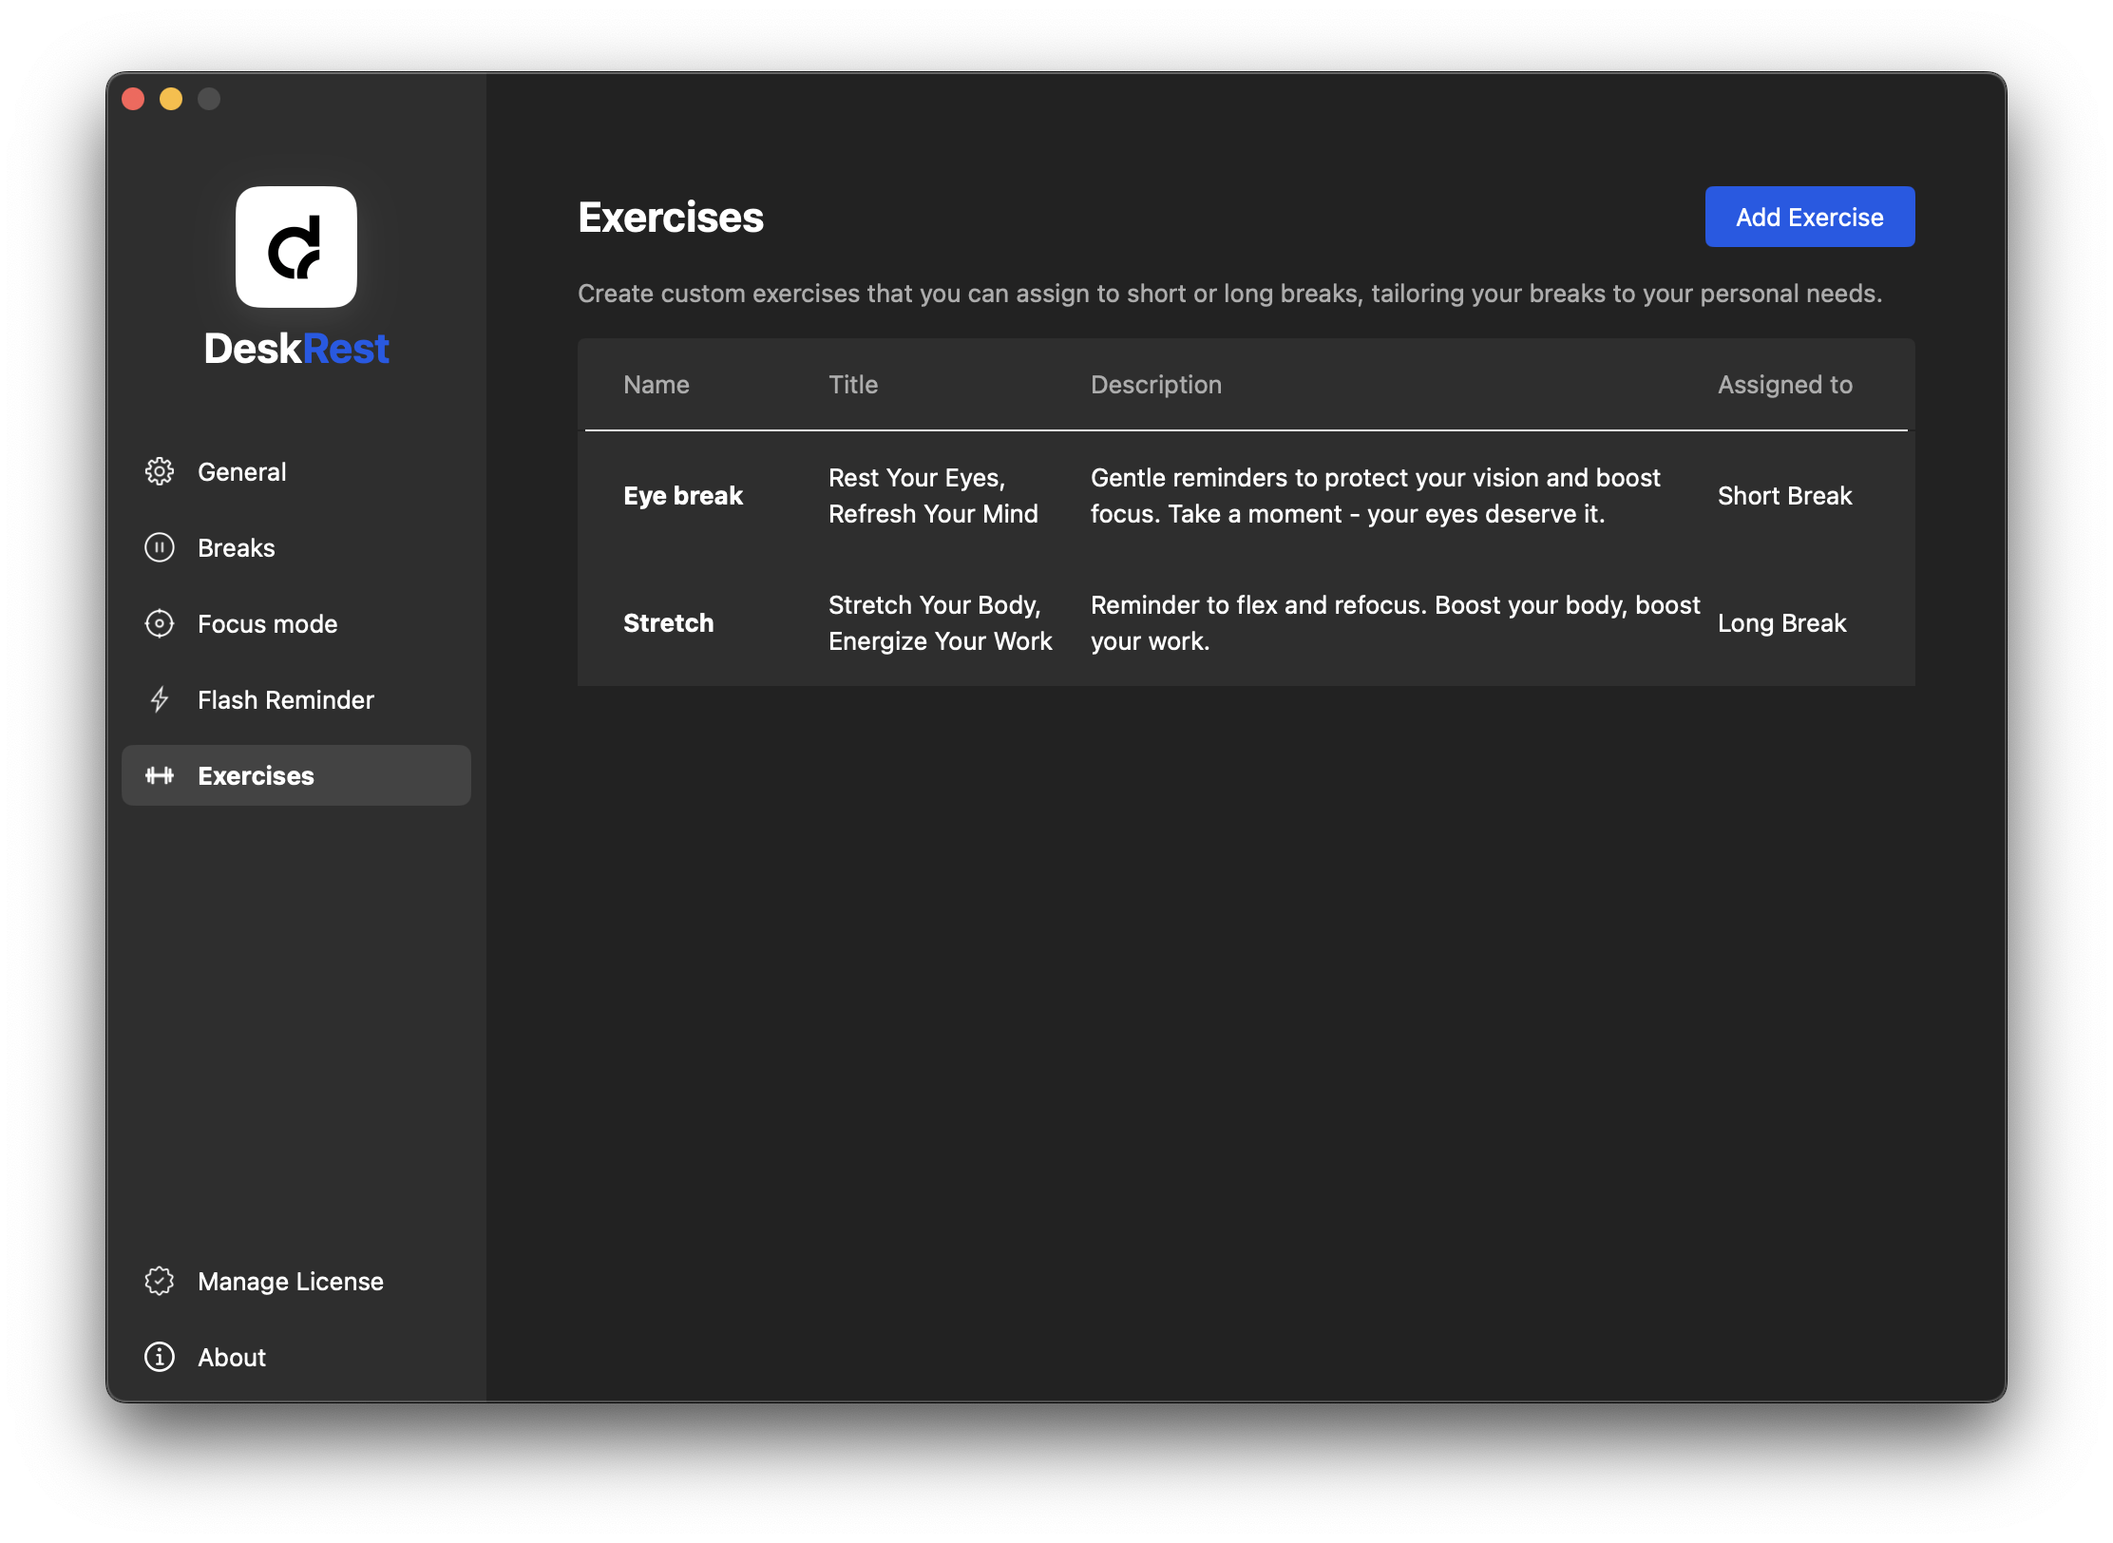
Task: Open the Flash Reminder section
Action: click(285, 699)
